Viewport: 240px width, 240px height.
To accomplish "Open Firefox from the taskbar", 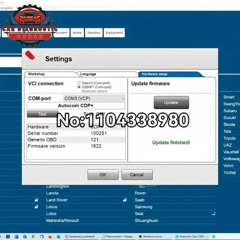I will [50, 237].
